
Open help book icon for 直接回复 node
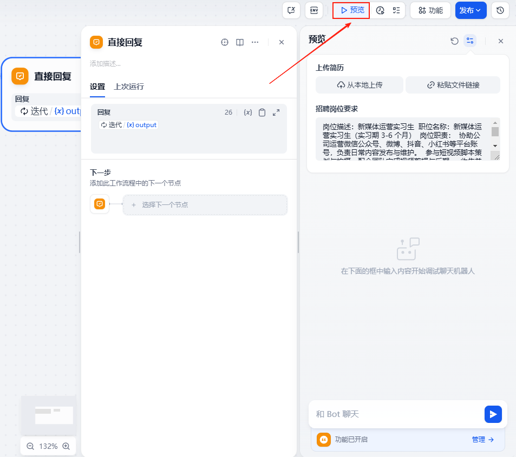(240, 42)
